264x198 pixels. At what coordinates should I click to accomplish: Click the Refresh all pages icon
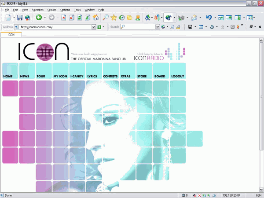(x=88, y=17)
